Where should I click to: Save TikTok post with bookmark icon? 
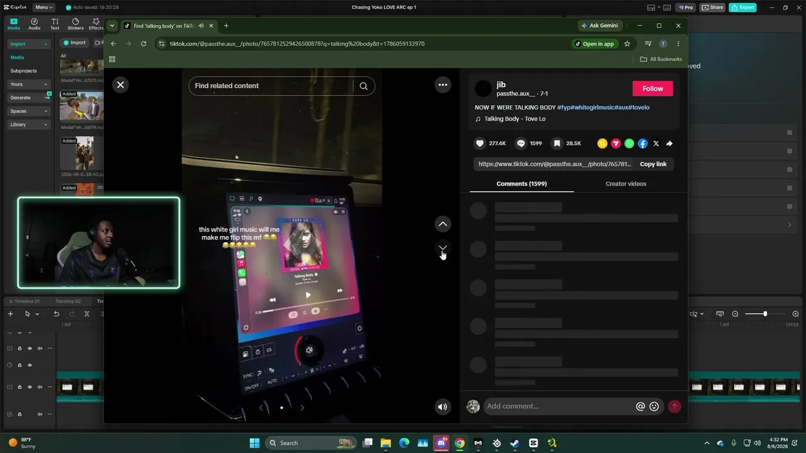pos(557,143)
